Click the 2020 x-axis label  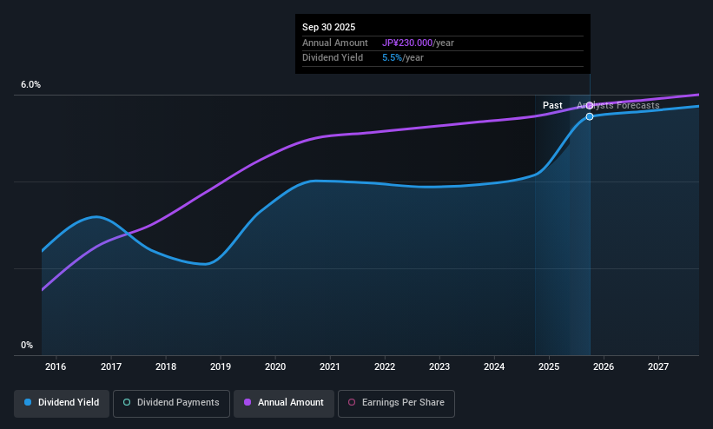click(275, 366)
